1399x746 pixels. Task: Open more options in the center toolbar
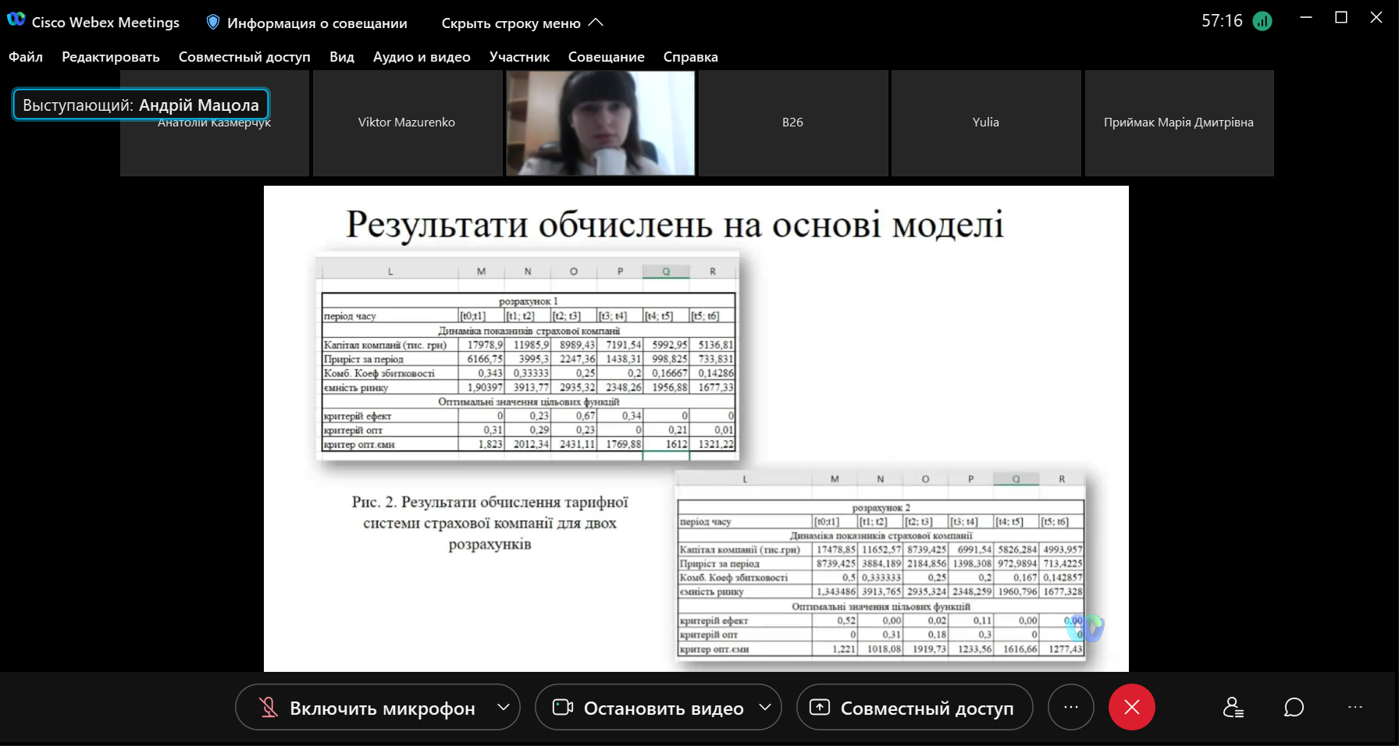tap(1070, 707)
